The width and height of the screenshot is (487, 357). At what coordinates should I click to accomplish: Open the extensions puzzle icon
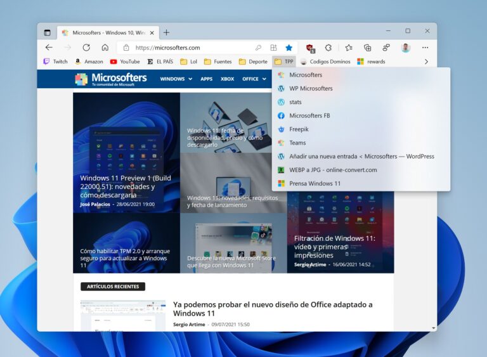click(328, 48)
